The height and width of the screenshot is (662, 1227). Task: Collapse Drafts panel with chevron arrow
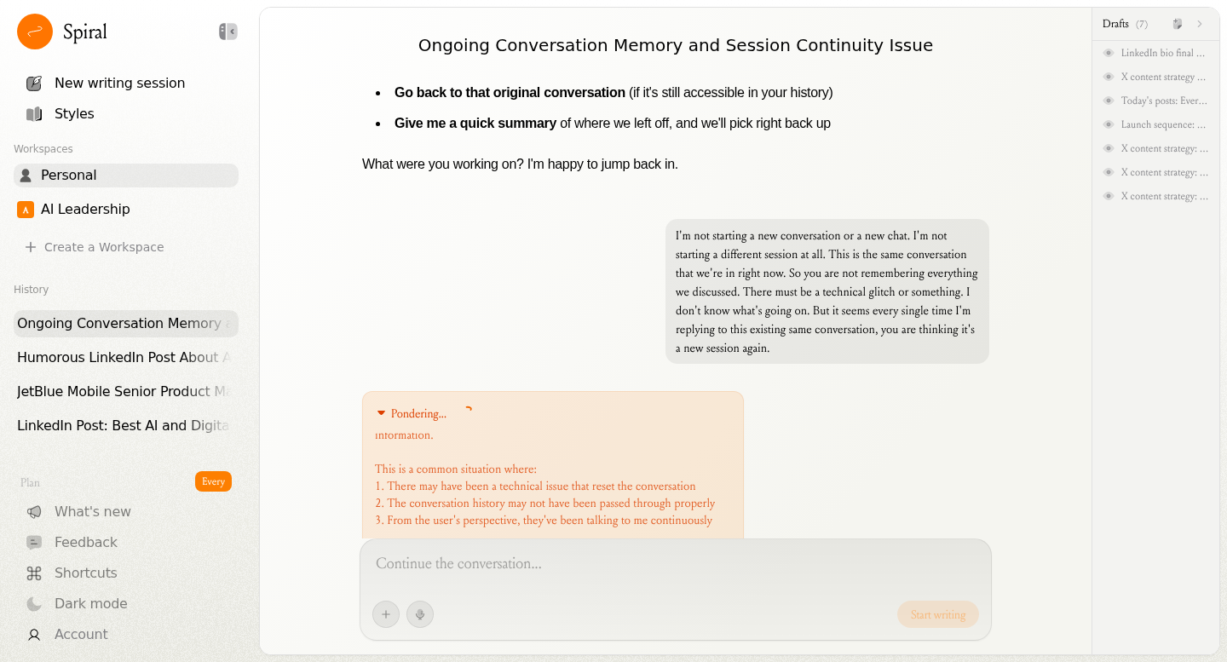pyautogui.click(x=1200, y=24)
